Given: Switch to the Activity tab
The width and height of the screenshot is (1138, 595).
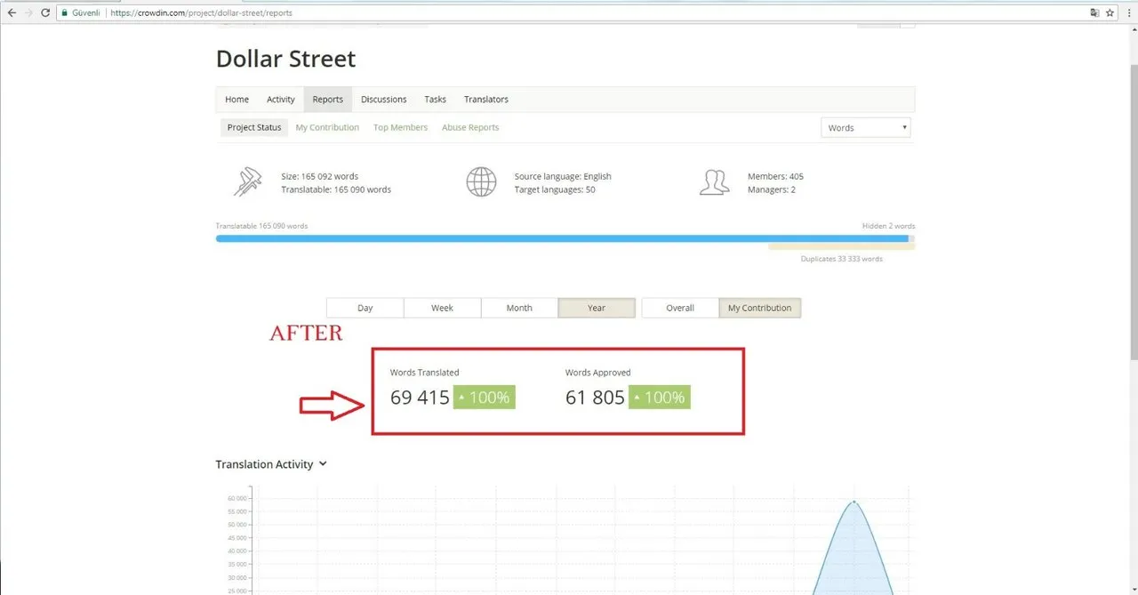Looking at the screenshot, I should 281,100.
